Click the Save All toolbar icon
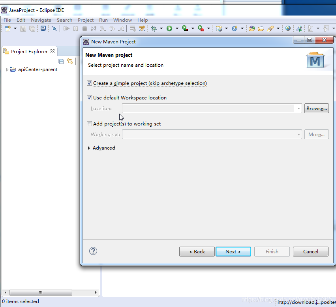 coord(32,28)
